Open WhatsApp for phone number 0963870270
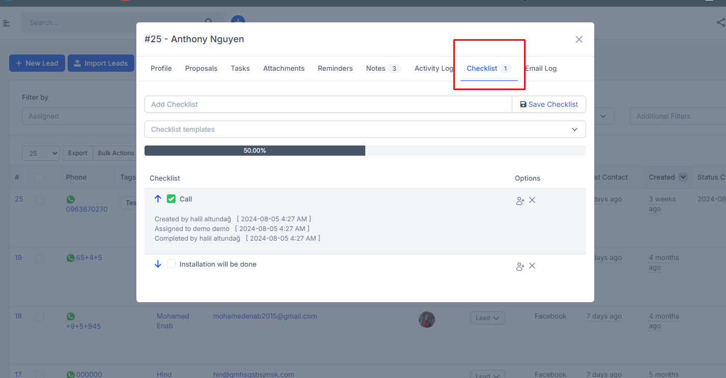 point(71,199)
